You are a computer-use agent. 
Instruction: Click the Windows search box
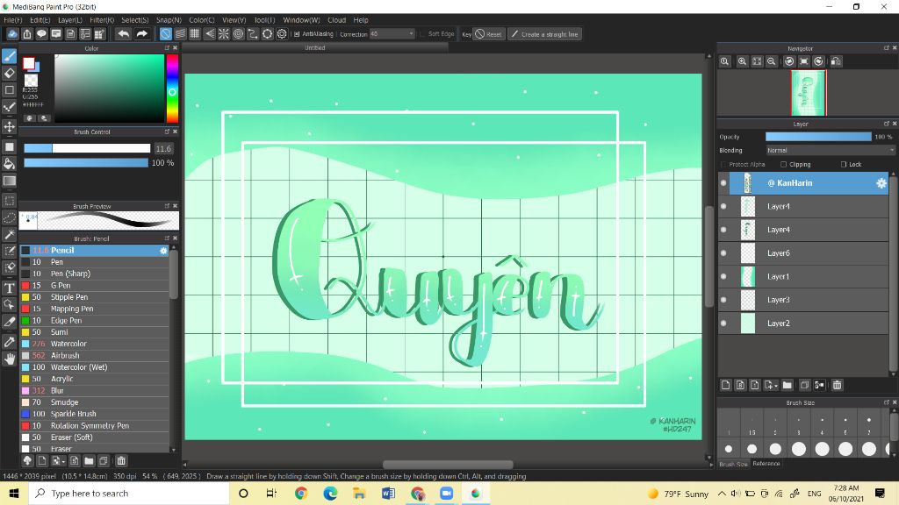click(x=128, y=494)
